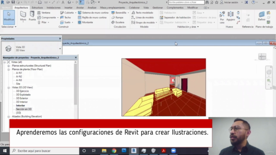Click the interior 3D view image
Screen dimensions: 276x155
click(x=163, y=87)
